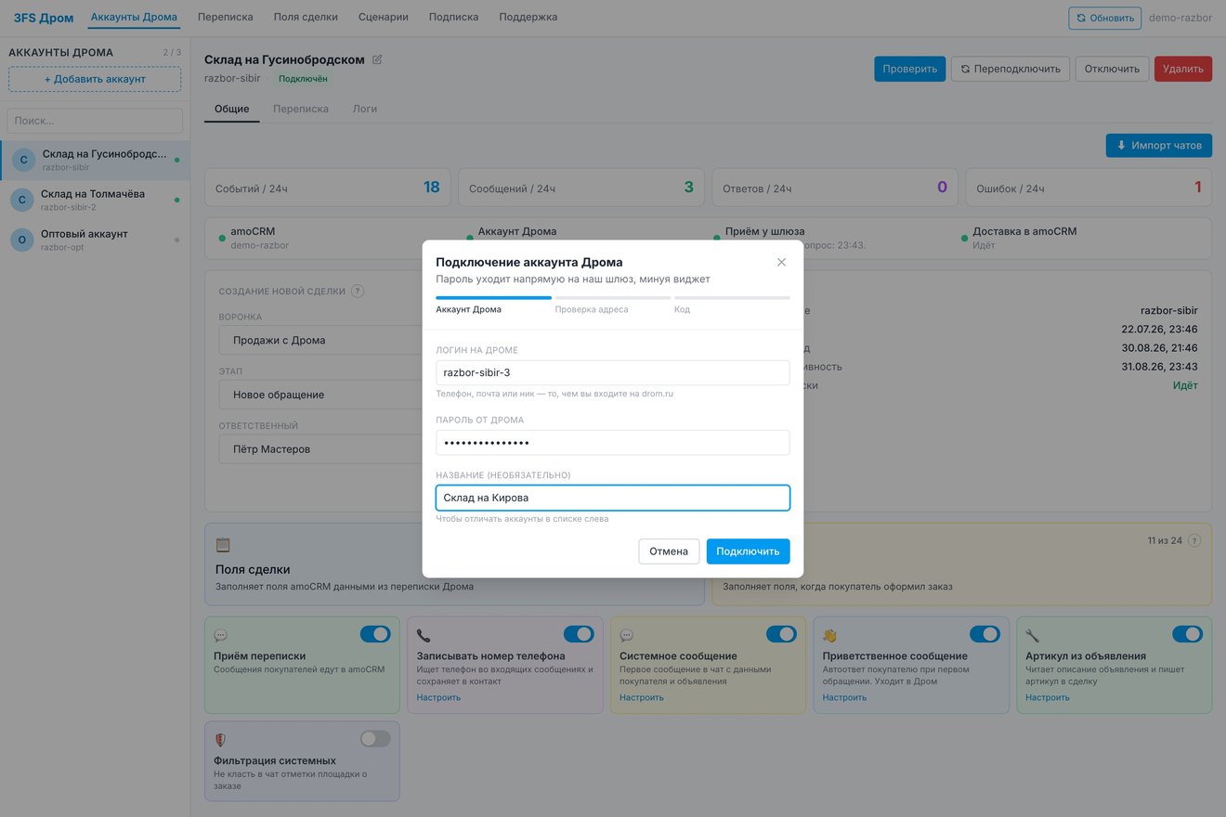Open Настроить under Приветственное сообщение
The width and height of the screenshot is (1226, 817).
click(844, 697)
